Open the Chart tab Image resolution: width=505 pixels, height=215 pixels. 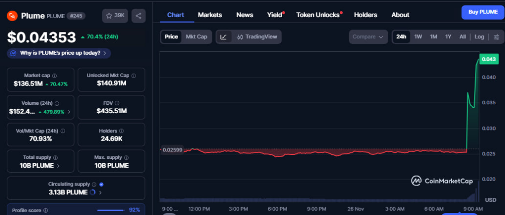click(x=176, y=15)
